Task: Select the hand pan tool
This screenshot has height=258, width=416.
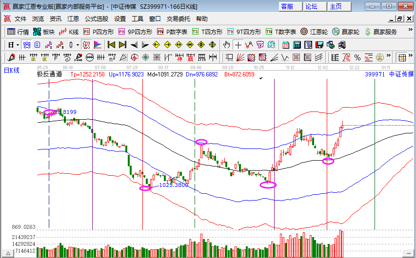Action: point(226,45)
